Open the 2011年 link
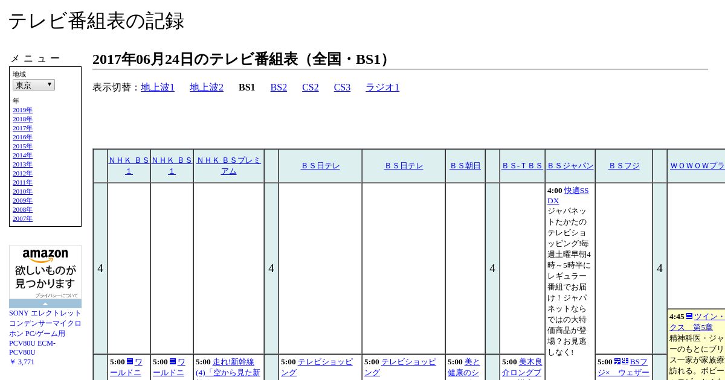Screen dimensions: 725x380 tap(22, 183)
